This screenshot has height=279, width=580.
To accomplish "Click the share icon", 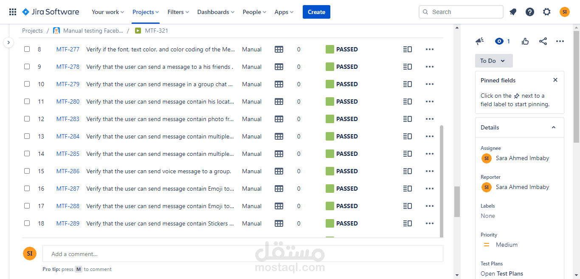I will 543,41.
